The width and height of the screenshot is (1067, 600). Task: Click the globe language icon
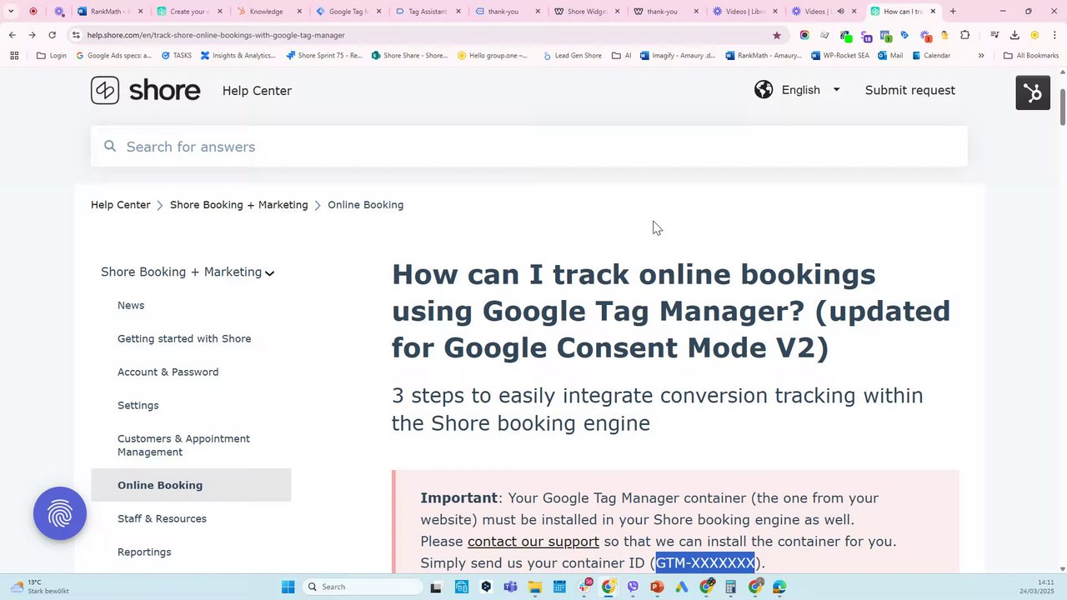pos(764,90)
